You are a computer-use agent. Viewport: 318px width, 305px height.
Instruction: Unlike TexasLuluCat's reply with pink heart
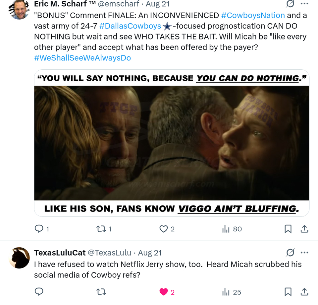164,292
